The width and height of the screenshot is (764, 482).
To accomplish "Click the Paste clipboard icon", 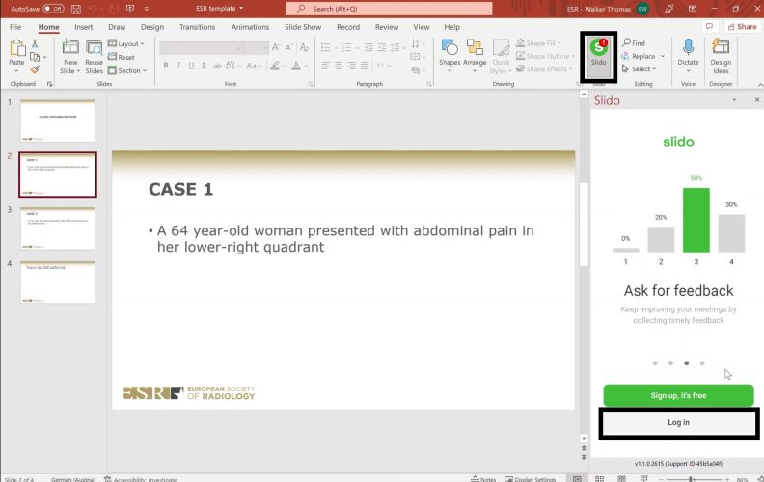I will tap(16, 48).
